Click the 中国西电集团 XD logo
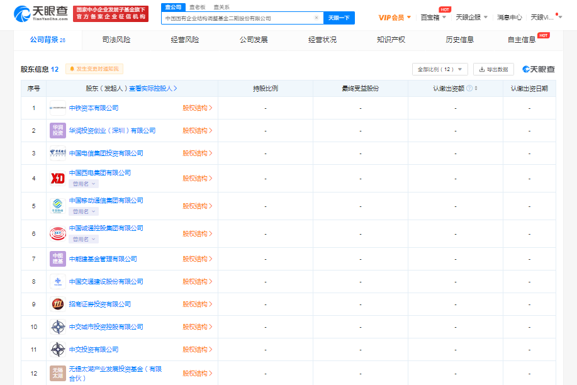 pyautogui.click(x=58, y=178)
